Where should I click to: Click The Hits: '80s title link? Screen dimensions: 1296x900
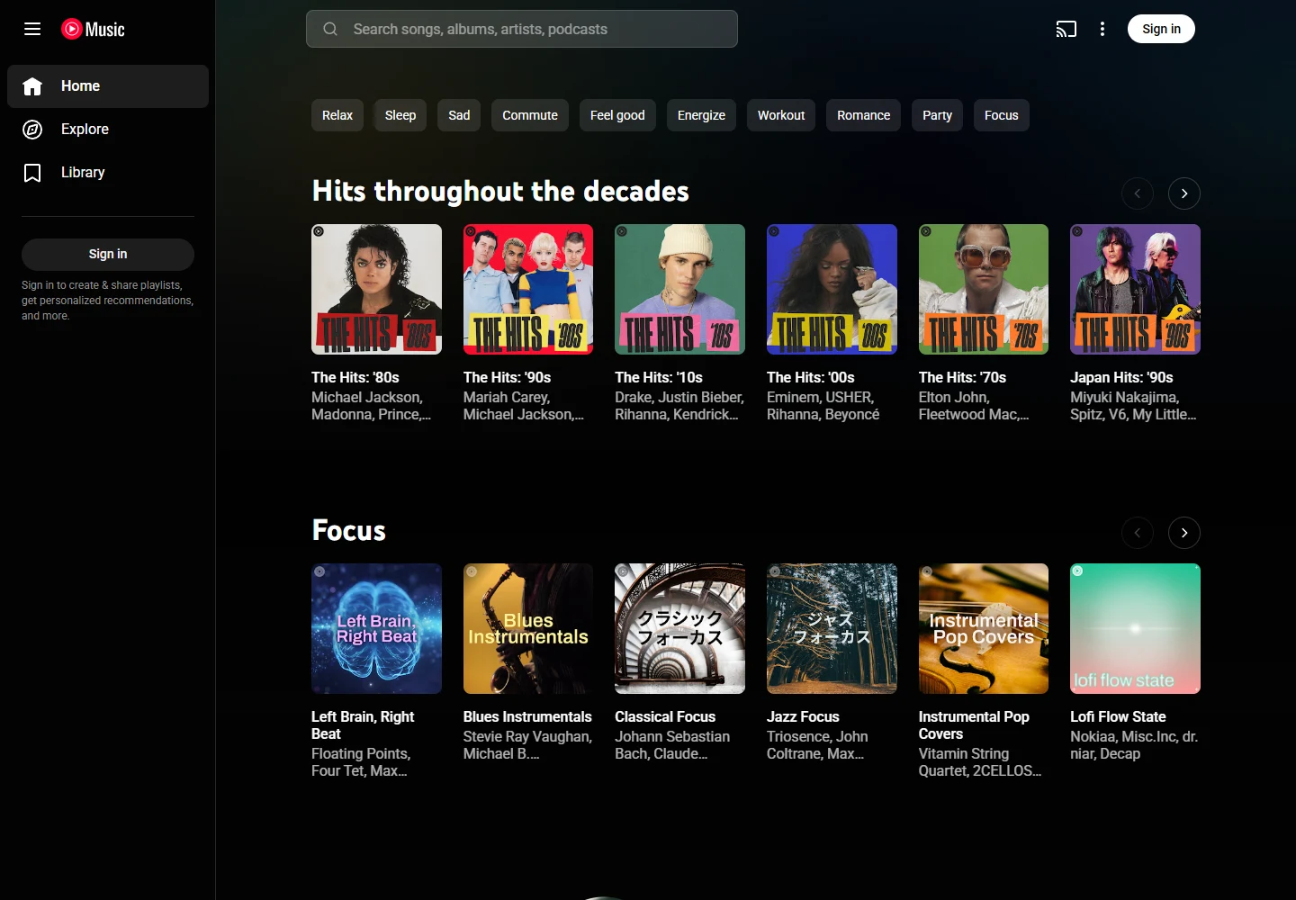pos(355,377)
